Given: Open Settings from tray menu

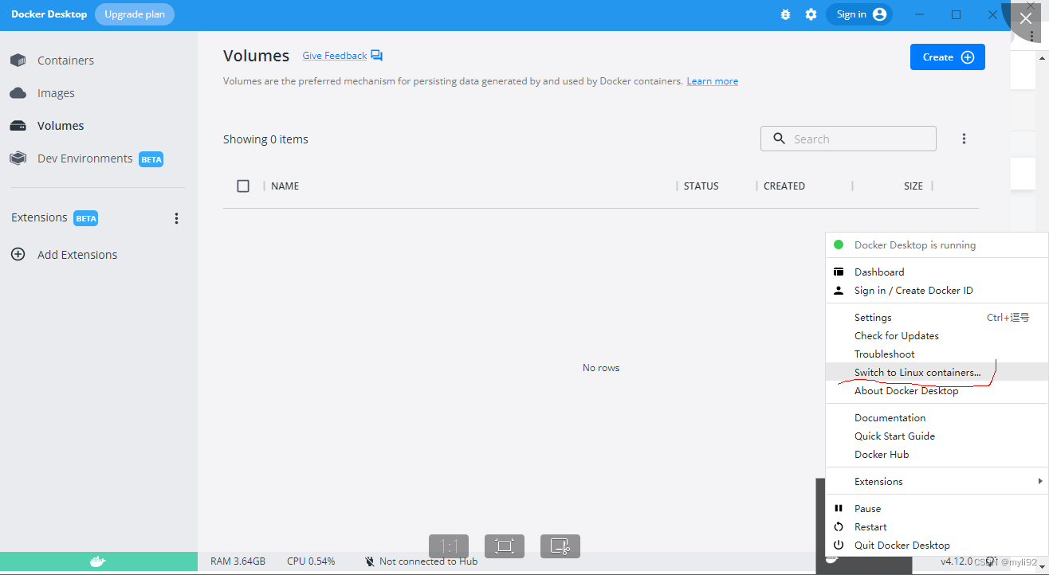Looking at the screenshot, I should pyautogui.click(x=937, y=317).
